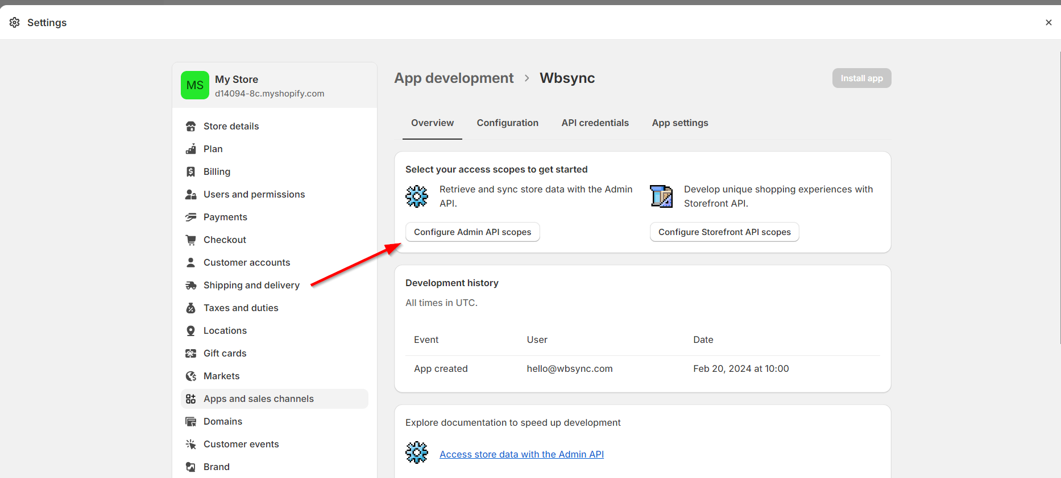Go to the App settings tab
The height and width of the screenshot is (478, 1061).
point(679,123)
